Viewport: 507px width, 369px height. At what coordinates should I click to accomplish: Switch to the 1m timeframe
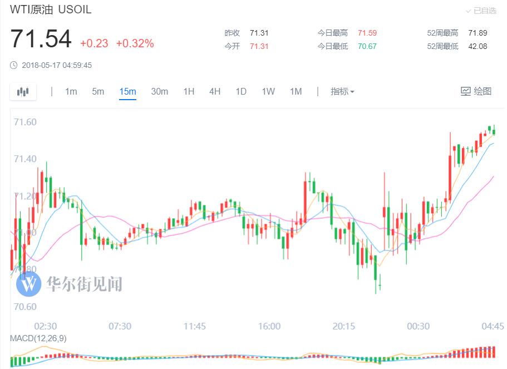click(x=71, y=92)
